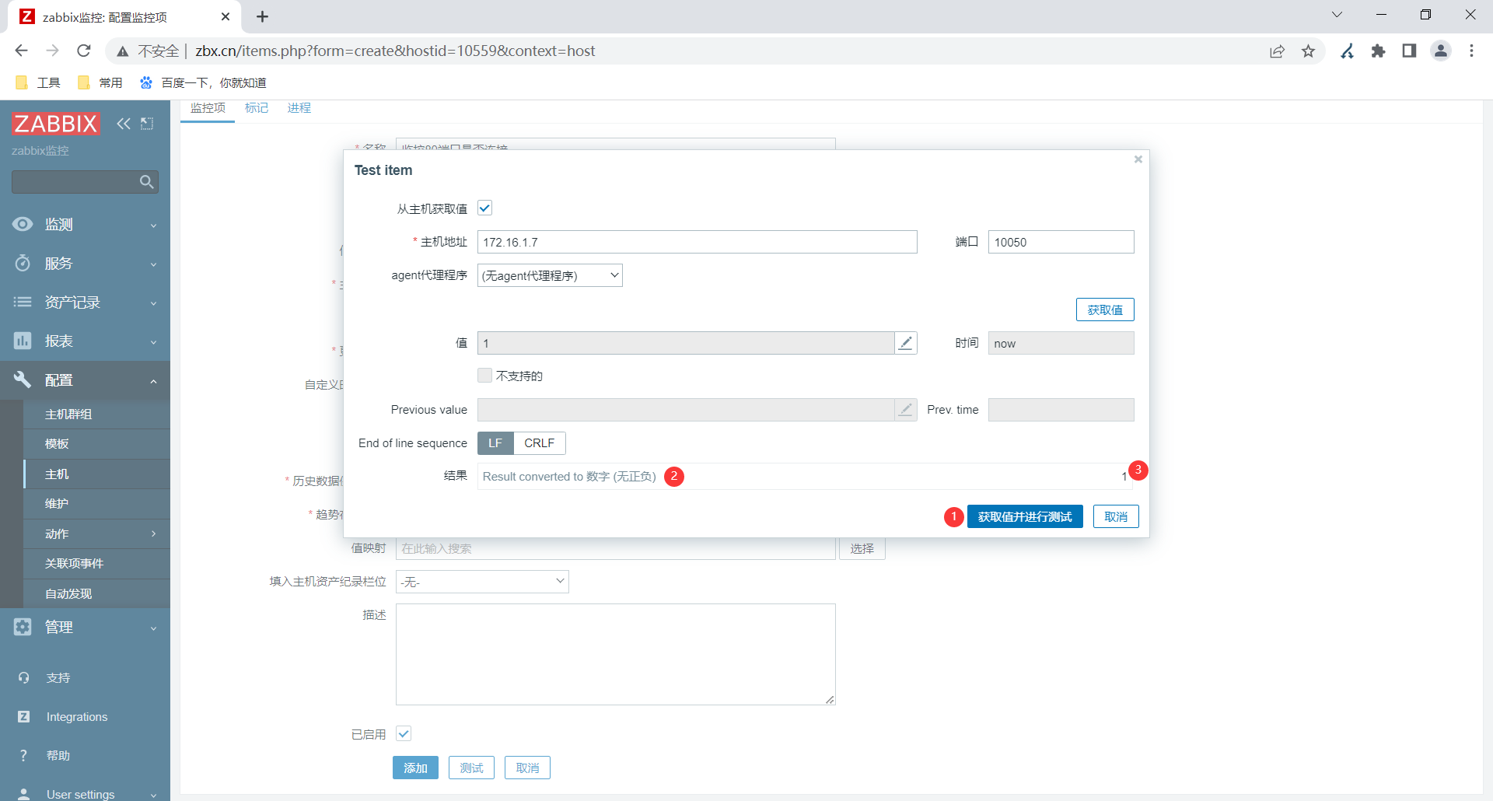Screen dimensions: 1493x801
Task: Open 维护 in the sidebar
Action: tap(96, 504)
